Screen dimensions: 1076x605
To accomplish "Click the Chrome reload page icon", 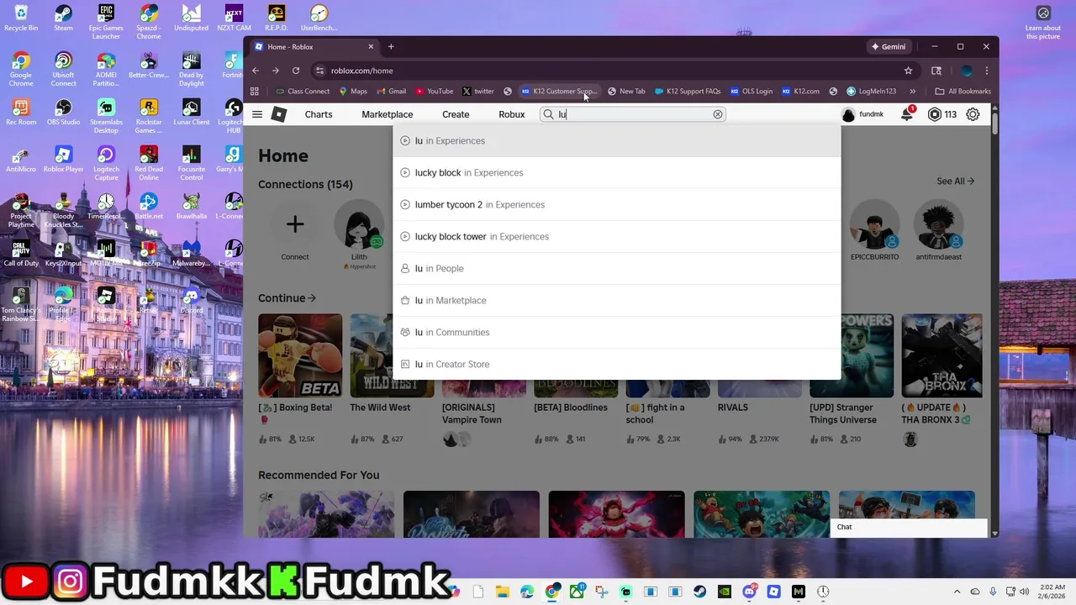I will coord(296,71).
